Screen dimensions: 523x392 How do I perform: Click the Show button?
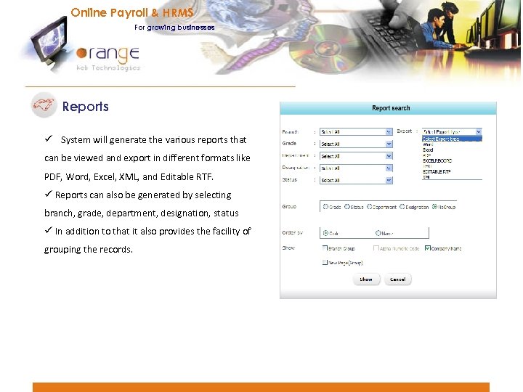pyautogui.click(x=366, y=279)
